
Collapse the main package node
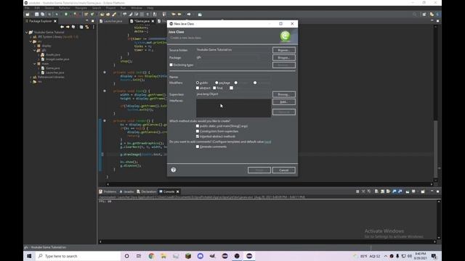(35, 64)
